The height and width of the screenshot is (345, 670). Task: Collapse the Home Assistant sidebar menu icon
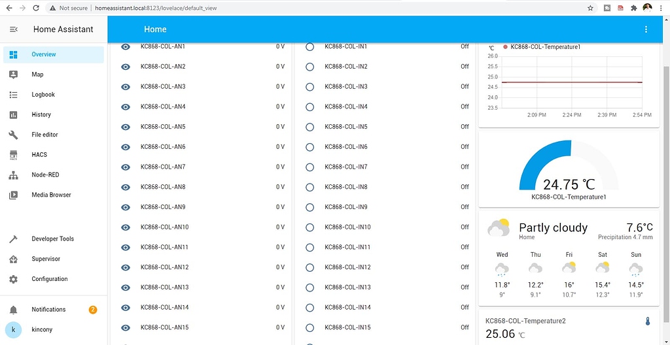click(14, 29)
